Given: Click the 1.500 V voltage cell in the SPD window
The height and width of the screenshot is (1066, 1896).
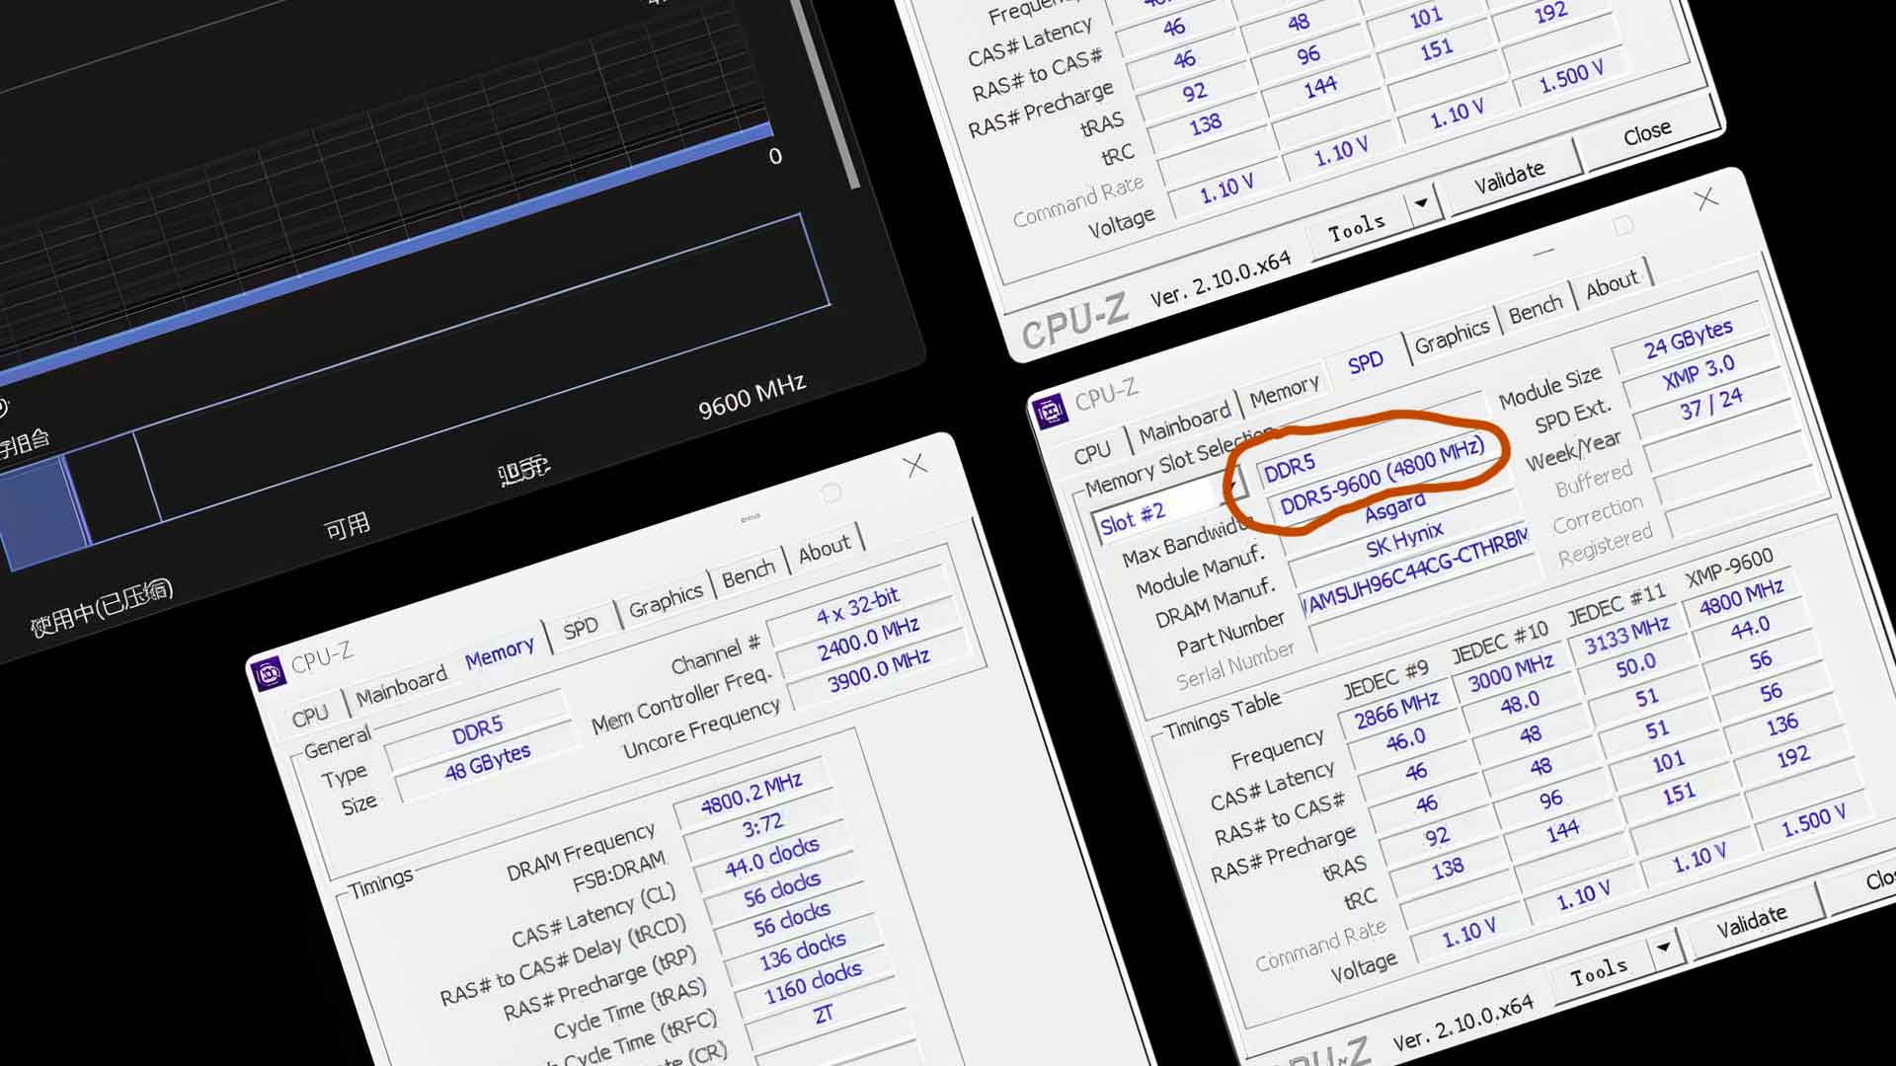Looking at the screenshot, I should coord(1813,820).
